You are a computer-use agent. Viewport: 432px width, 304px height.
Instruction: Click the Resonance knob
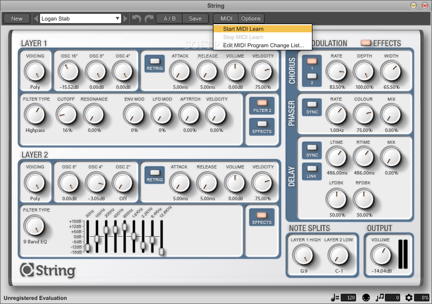click(94, 115)
